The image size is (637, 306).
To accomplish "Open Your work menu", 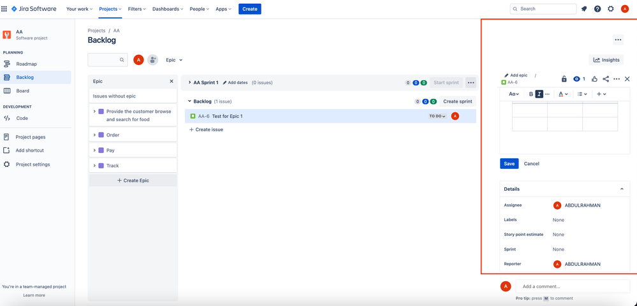I will tap(79, 9).
